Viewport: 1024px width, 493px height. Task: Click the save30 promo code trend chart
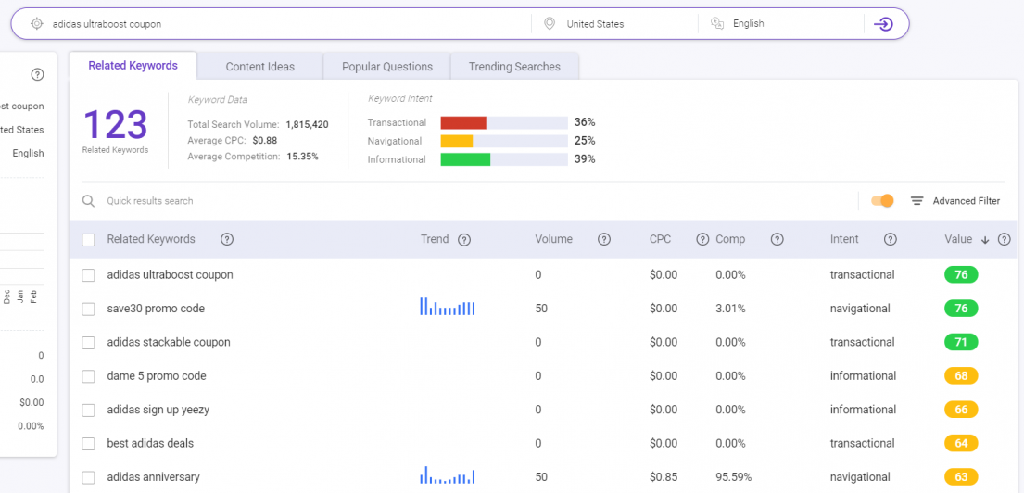(448, 307)
